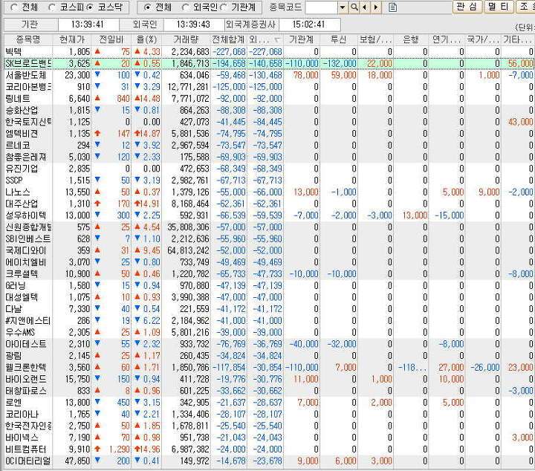This screenshot has width=535, height=471.
Task: Select the 코리아본뱅크 stock name
Action: [28, 87]
